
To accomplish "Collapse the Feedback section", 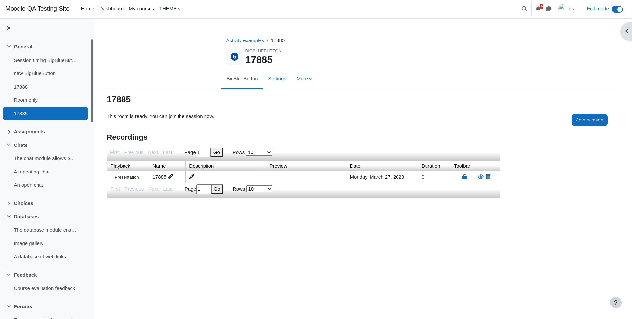I will (x=9, y=275).
